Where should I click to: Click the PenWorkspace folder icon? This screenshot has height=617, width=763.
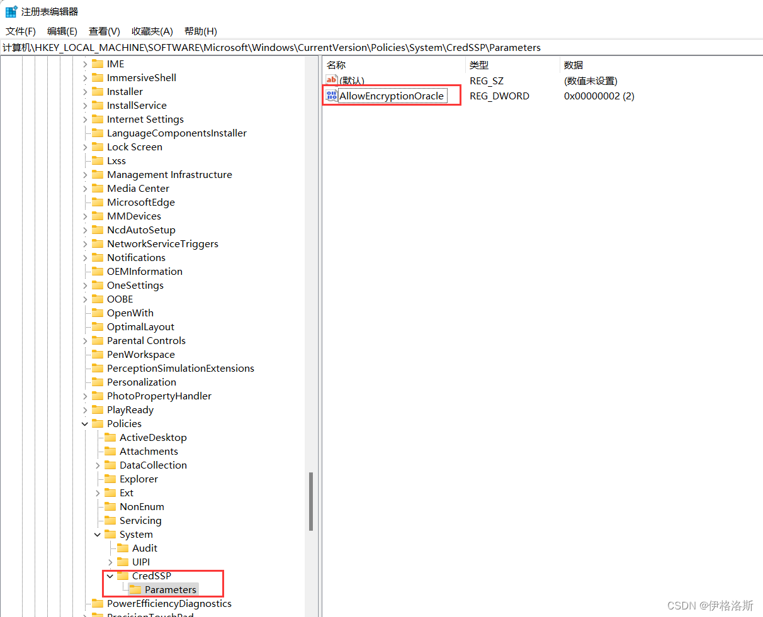(x=98, y=354)
